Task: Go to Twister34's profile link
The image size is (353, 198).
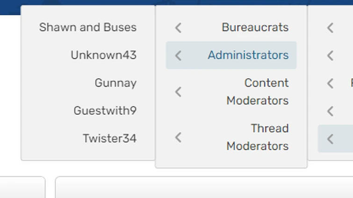Action: pyautogui.click(x=109, y=139)
